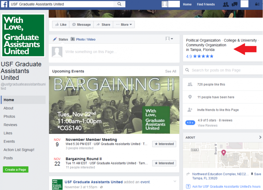Click the green Create a Page button
The height and width of the screenshot is (190, 263).
pyautogui.click(x=16, y=170)
